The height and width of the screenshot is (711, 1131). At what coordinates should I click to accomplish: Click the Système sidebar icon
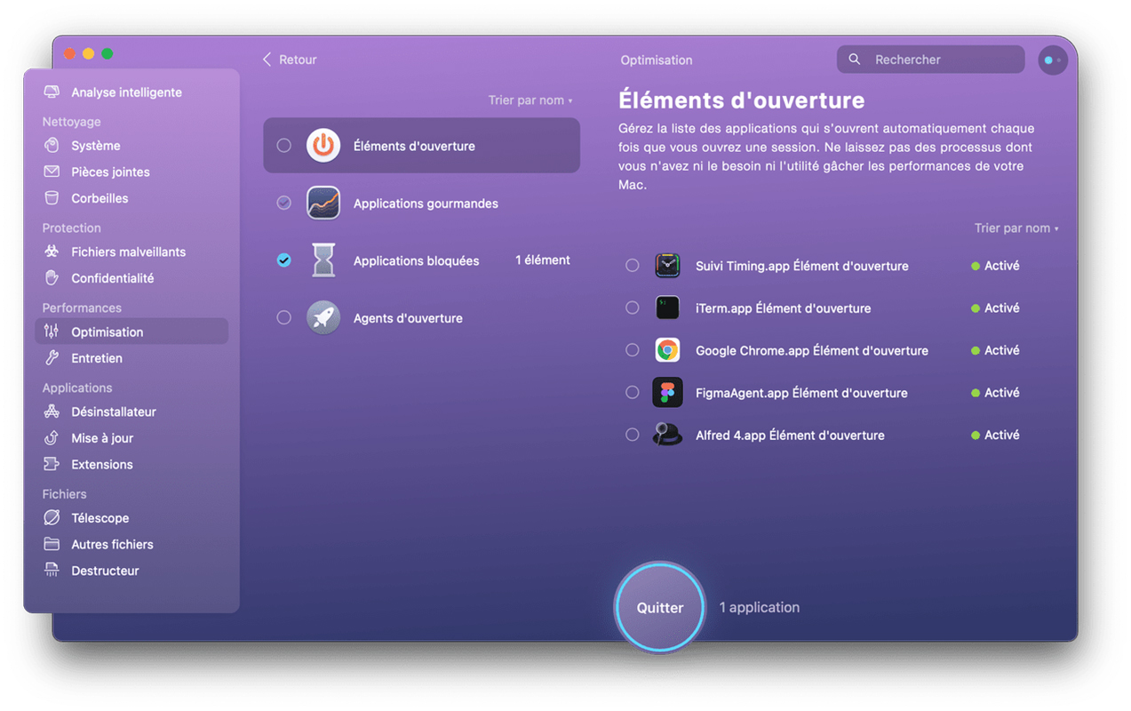point(52,146)
